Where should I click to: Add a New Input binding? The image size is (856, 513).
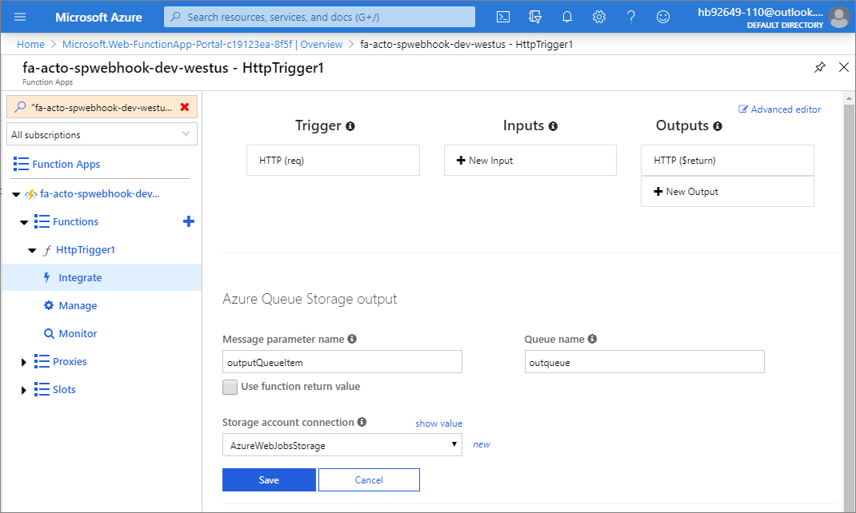530,161
